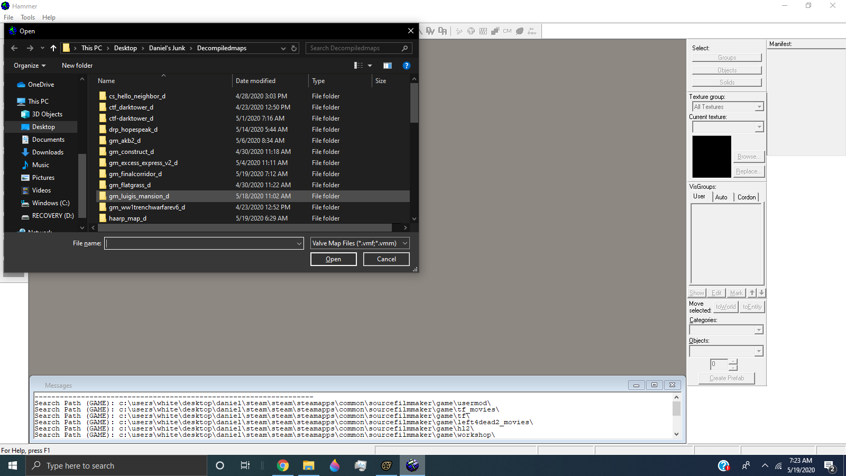Screen dimensions: 846x476
Task: Click New folder in the dialog
Action: click(x=77, y=66)
